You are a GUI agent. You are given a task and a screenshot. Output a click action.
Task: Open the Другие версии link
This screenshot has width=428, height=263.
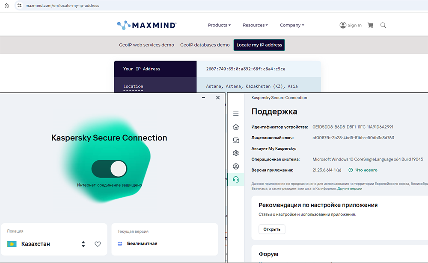click(x=350, y=189)
